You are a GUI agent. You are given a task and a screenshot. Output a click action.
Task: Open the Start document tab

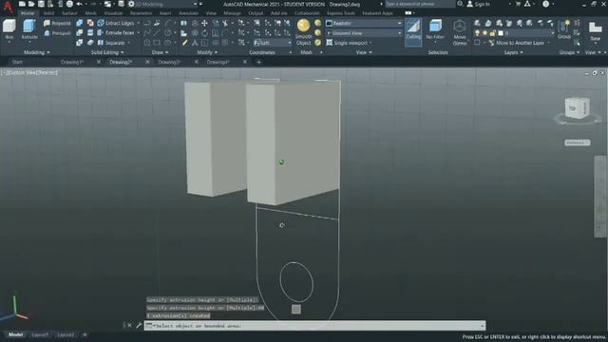[x=17, y=62]
